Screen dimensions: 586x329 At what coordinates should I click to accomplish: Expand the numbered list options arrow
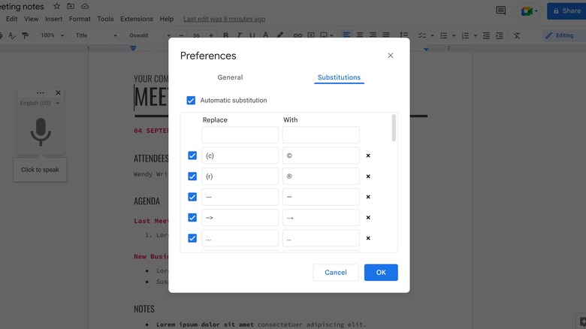click(476, 36)
